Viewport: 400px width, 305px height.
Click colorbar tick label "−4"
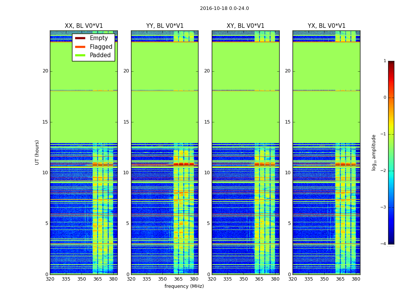[x=383, y=244]
